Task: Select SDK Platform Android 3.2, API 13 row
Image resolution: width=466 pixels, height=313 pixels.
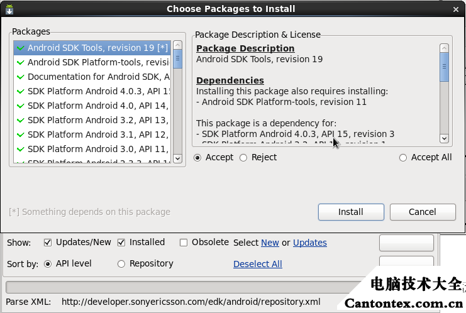Action: click(92, 120)
